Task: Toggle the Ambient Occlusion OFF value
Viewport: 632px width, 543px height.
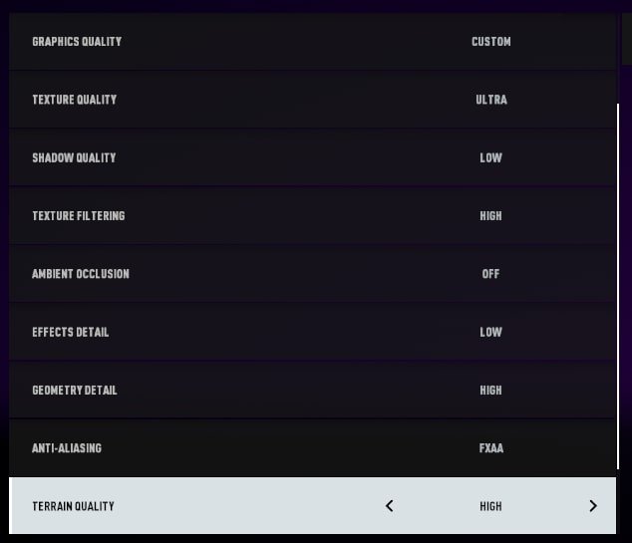Action: click(490, 274)
